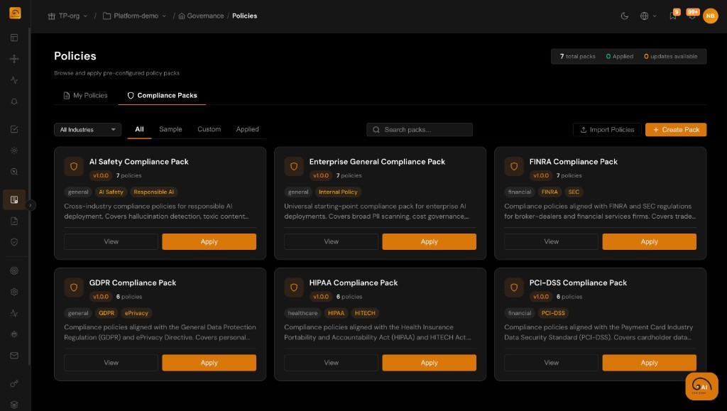Viewport: 727px width, 411px height.
Task: Switch to the My Policies tab
Action: [x=85, y=95]
